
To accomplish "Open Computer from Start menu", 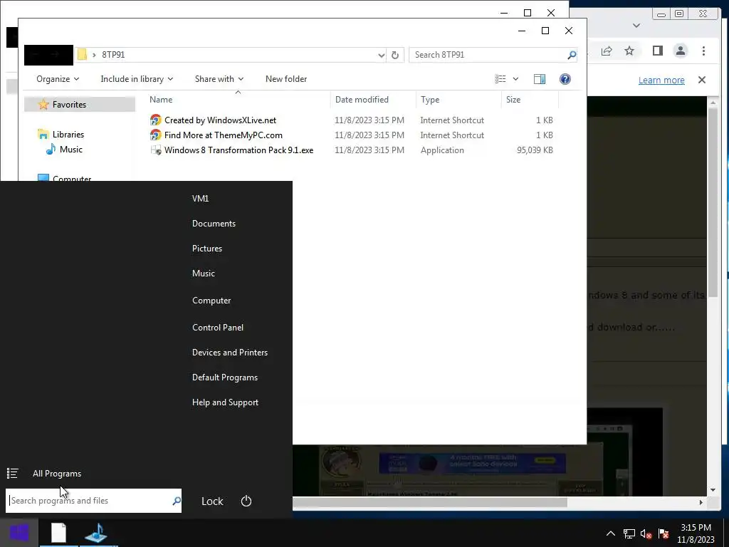I will coord(211,301).
